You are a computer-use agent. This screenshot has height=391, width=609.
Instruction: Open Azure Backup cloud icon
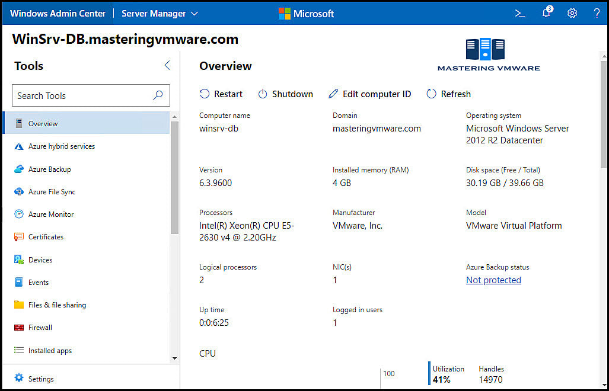[18, 169]
